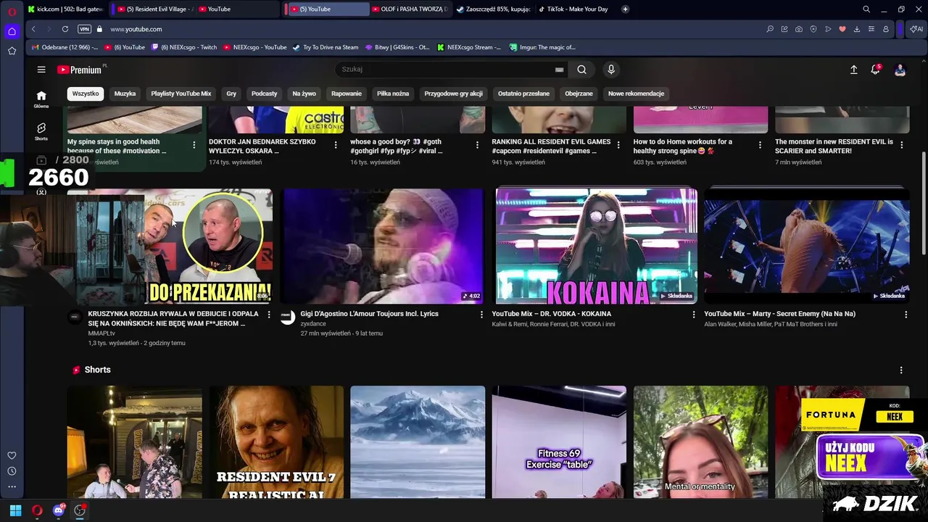Reload the page with the refresh icon

(x=65, y=29)
